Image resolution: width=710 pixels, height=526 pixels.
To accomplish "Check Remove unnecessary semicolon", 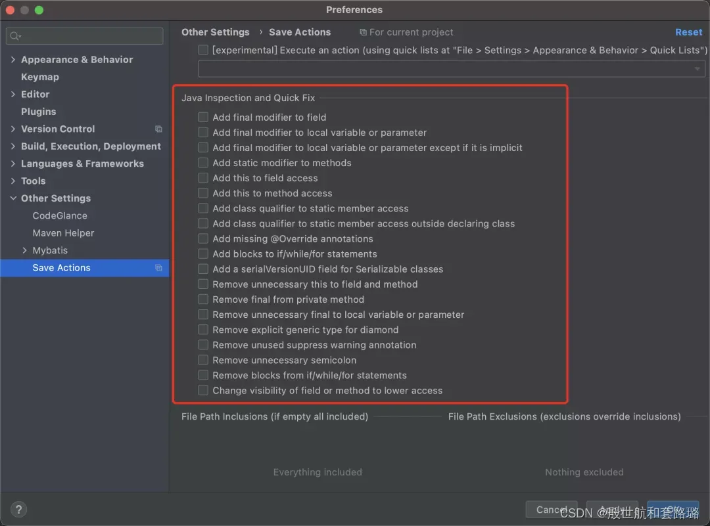I will coord(203,360).
